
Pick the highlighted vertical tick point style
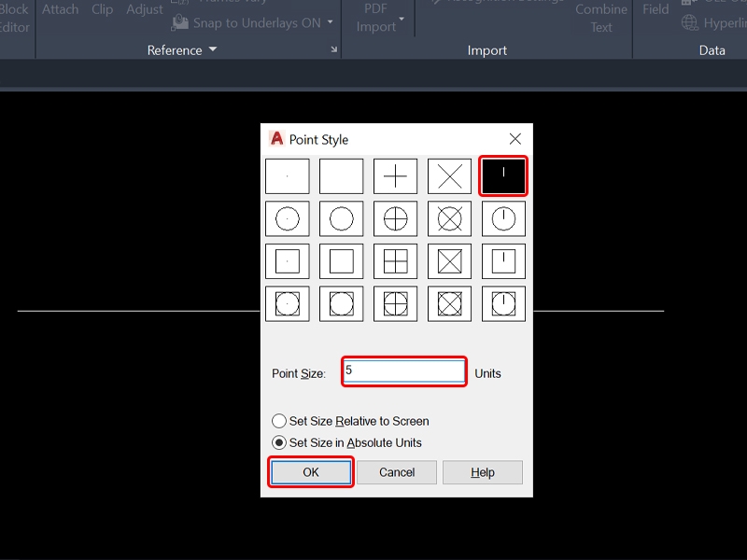[x=503, y=176]
